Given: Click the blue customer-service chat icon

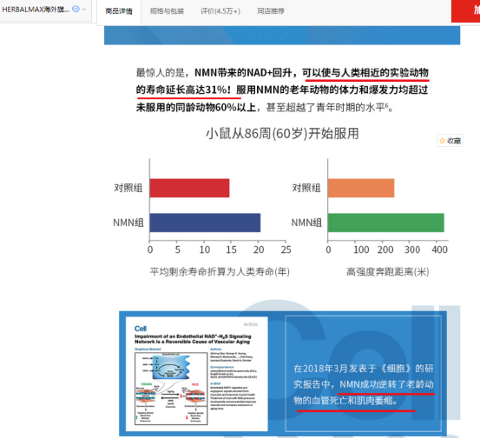Looking at the screenshot, I should pyautogui.click(x=76, y=10).
